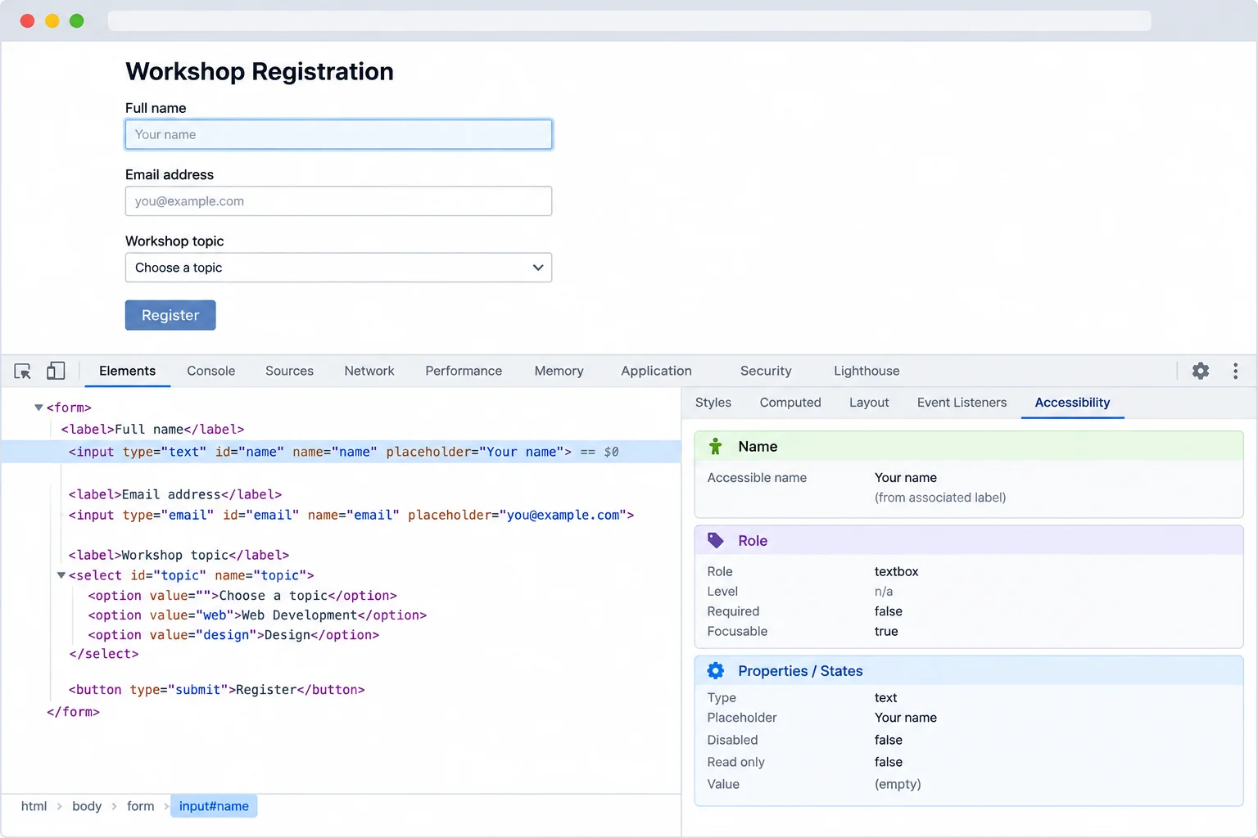The width and height of the screenshot is (1258, 838).
Task: Go to the Application tab
Action: click(656, 371)
